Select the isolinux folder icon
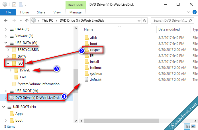The image size is (198, 130). (x=87, y=68)
